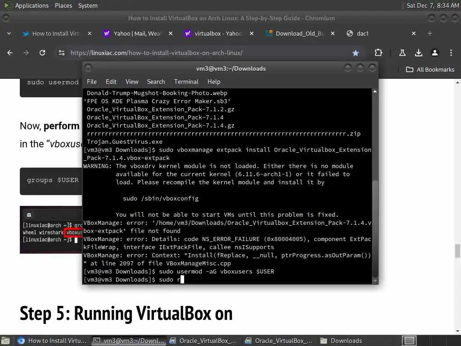The width and height of the screenshot is (461, 346).
Task: Switch to Chromium taskbar entry
Action: tap(52, 341)
